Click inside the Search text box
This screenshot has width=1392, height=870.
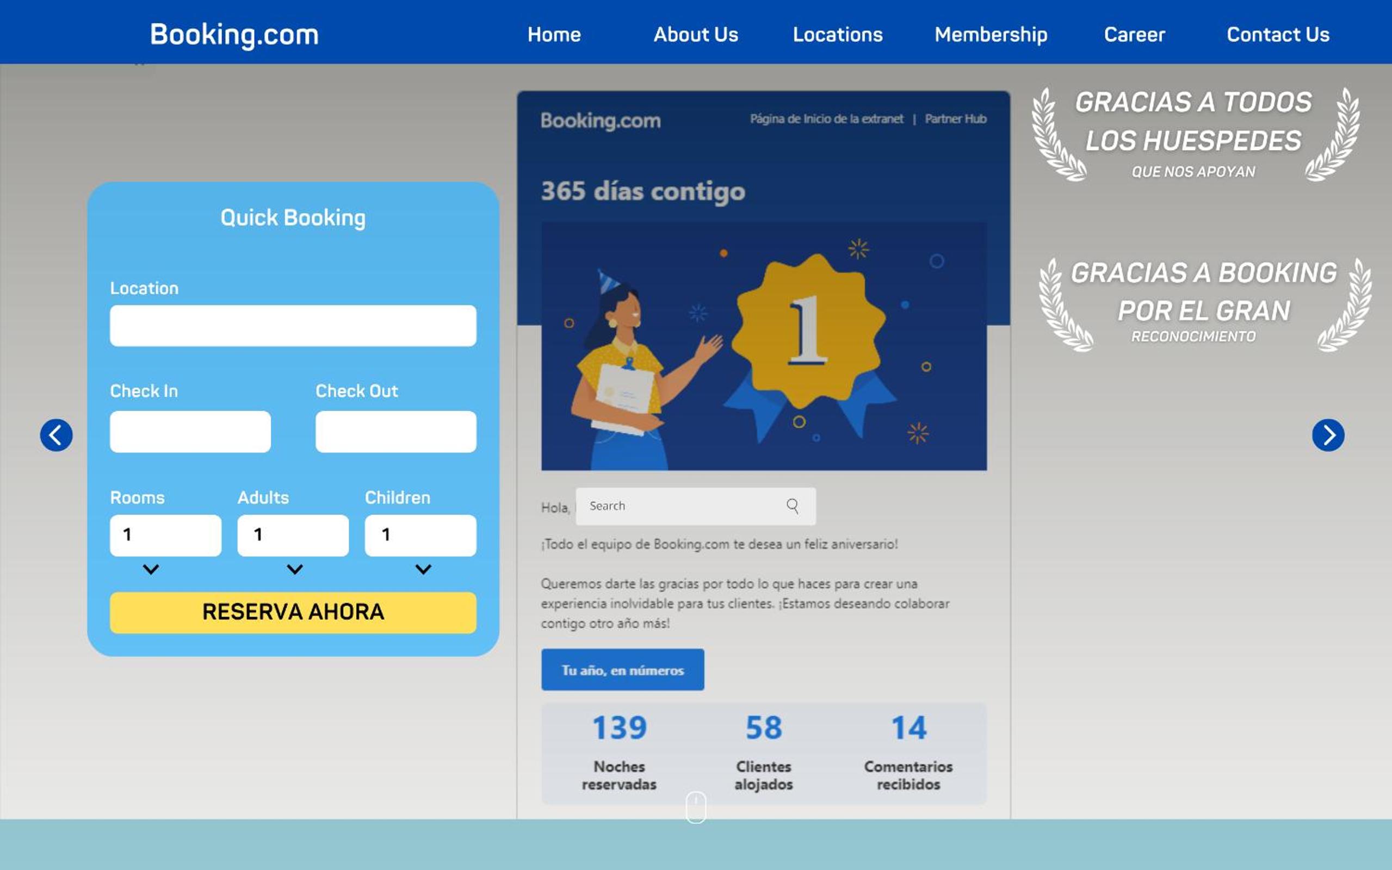[695, 506]
